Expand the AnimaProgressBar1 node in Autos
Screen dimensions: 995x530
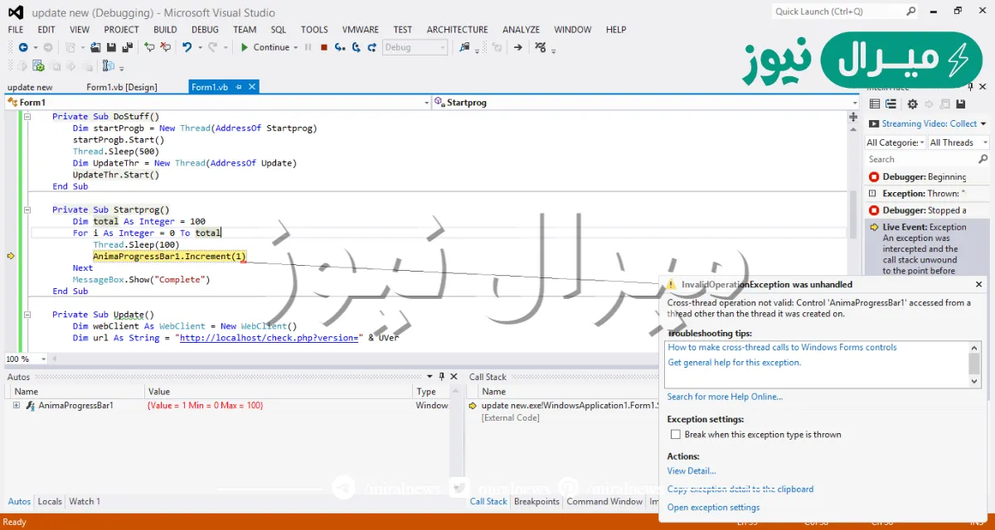(x=16, y=406)
